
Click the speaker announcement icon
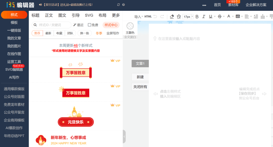40,5
